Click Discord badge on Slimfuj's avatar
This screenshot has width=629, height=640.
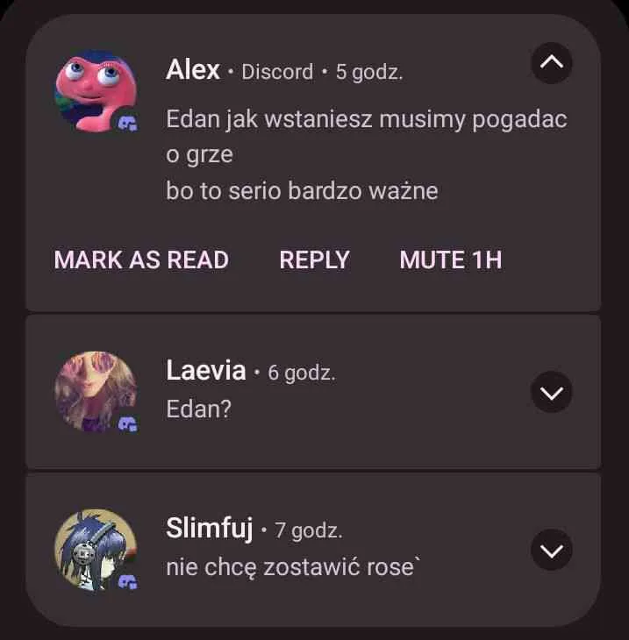[127, 581]
